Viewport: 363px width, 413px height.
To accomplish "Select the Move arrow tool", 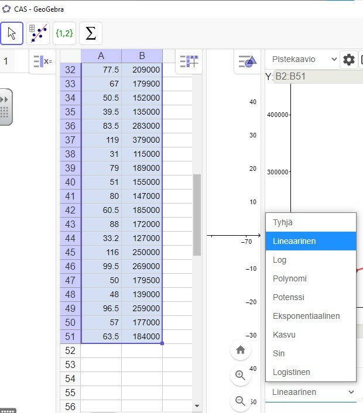I will point(12,33).
